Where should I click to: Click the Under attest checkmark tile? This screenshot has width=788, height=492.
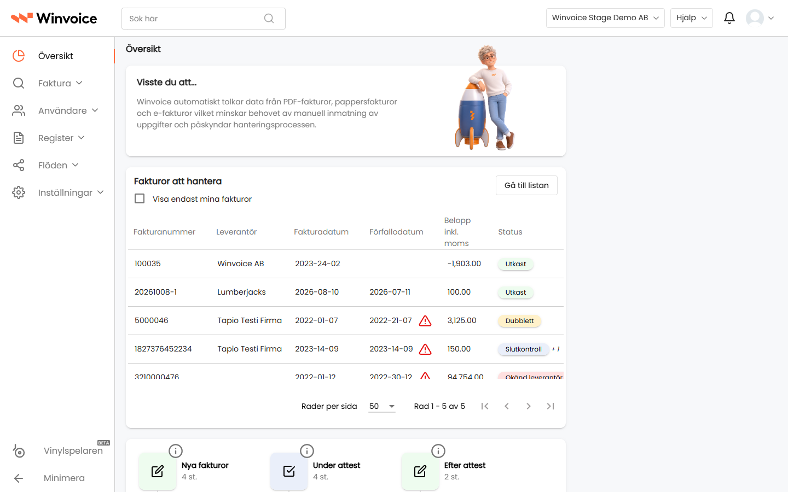pos(289,471)
